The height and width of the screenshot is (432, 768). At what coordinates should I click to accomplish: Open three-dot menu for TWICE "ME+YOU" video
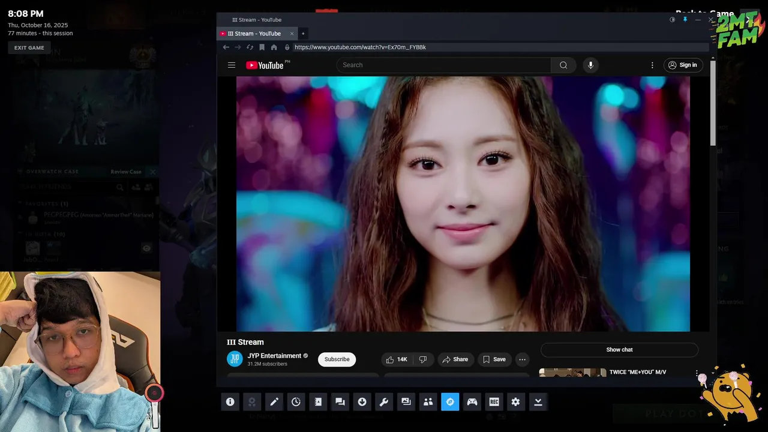(x=697, y=373)
